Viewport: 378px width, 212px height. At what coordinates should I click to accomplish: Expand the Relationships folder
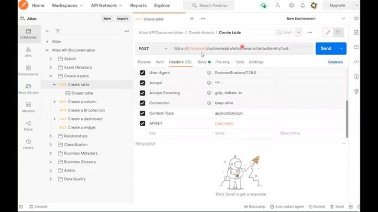pos(51,136)
